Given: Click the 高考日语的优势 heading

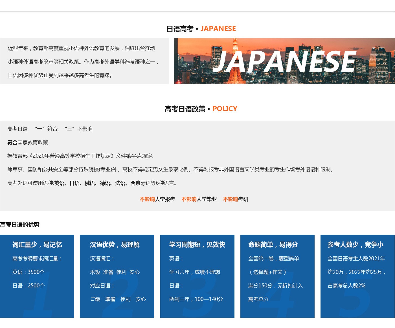Looking at the screenshot, I should (20, 225).
